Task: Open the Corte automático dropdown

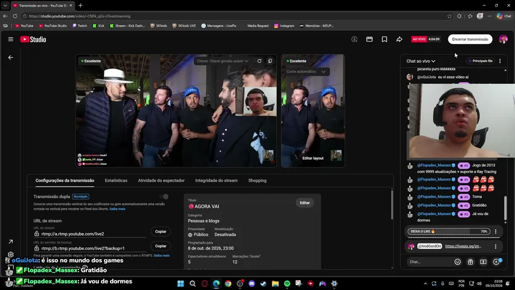Action: [x=305, y=71]
